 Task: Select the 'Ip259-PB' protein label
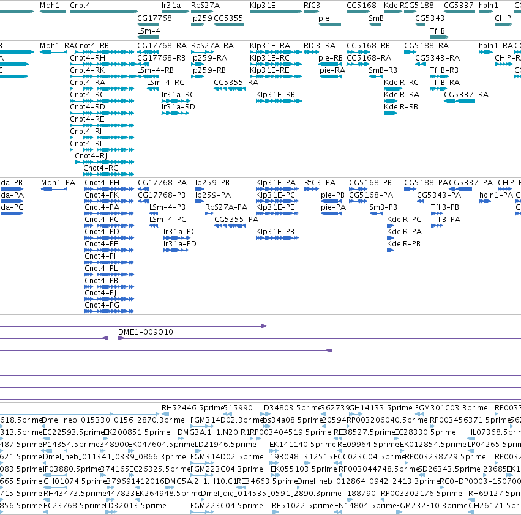212,183
